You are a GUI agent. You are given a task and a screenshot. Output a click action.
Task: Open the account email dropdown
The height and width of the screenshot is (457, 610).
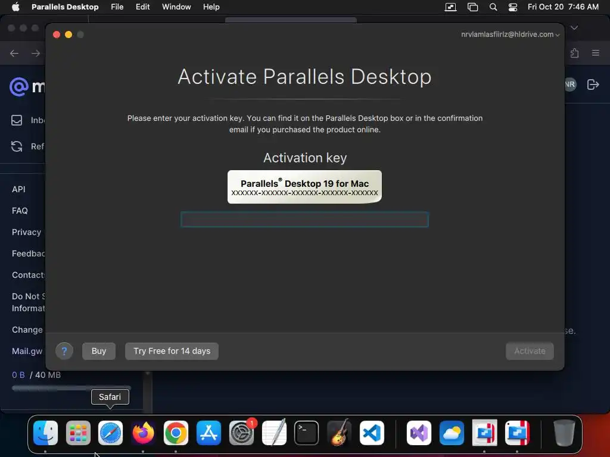[510, 34]
